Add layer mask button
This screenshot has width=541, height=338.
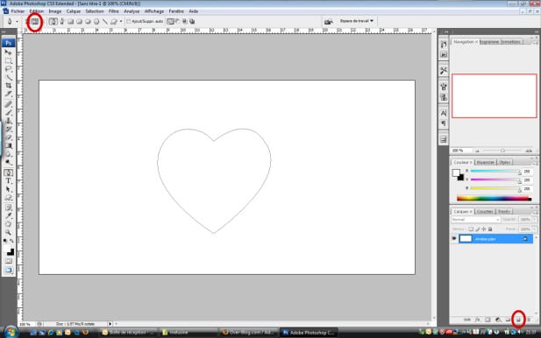point(488,320)
